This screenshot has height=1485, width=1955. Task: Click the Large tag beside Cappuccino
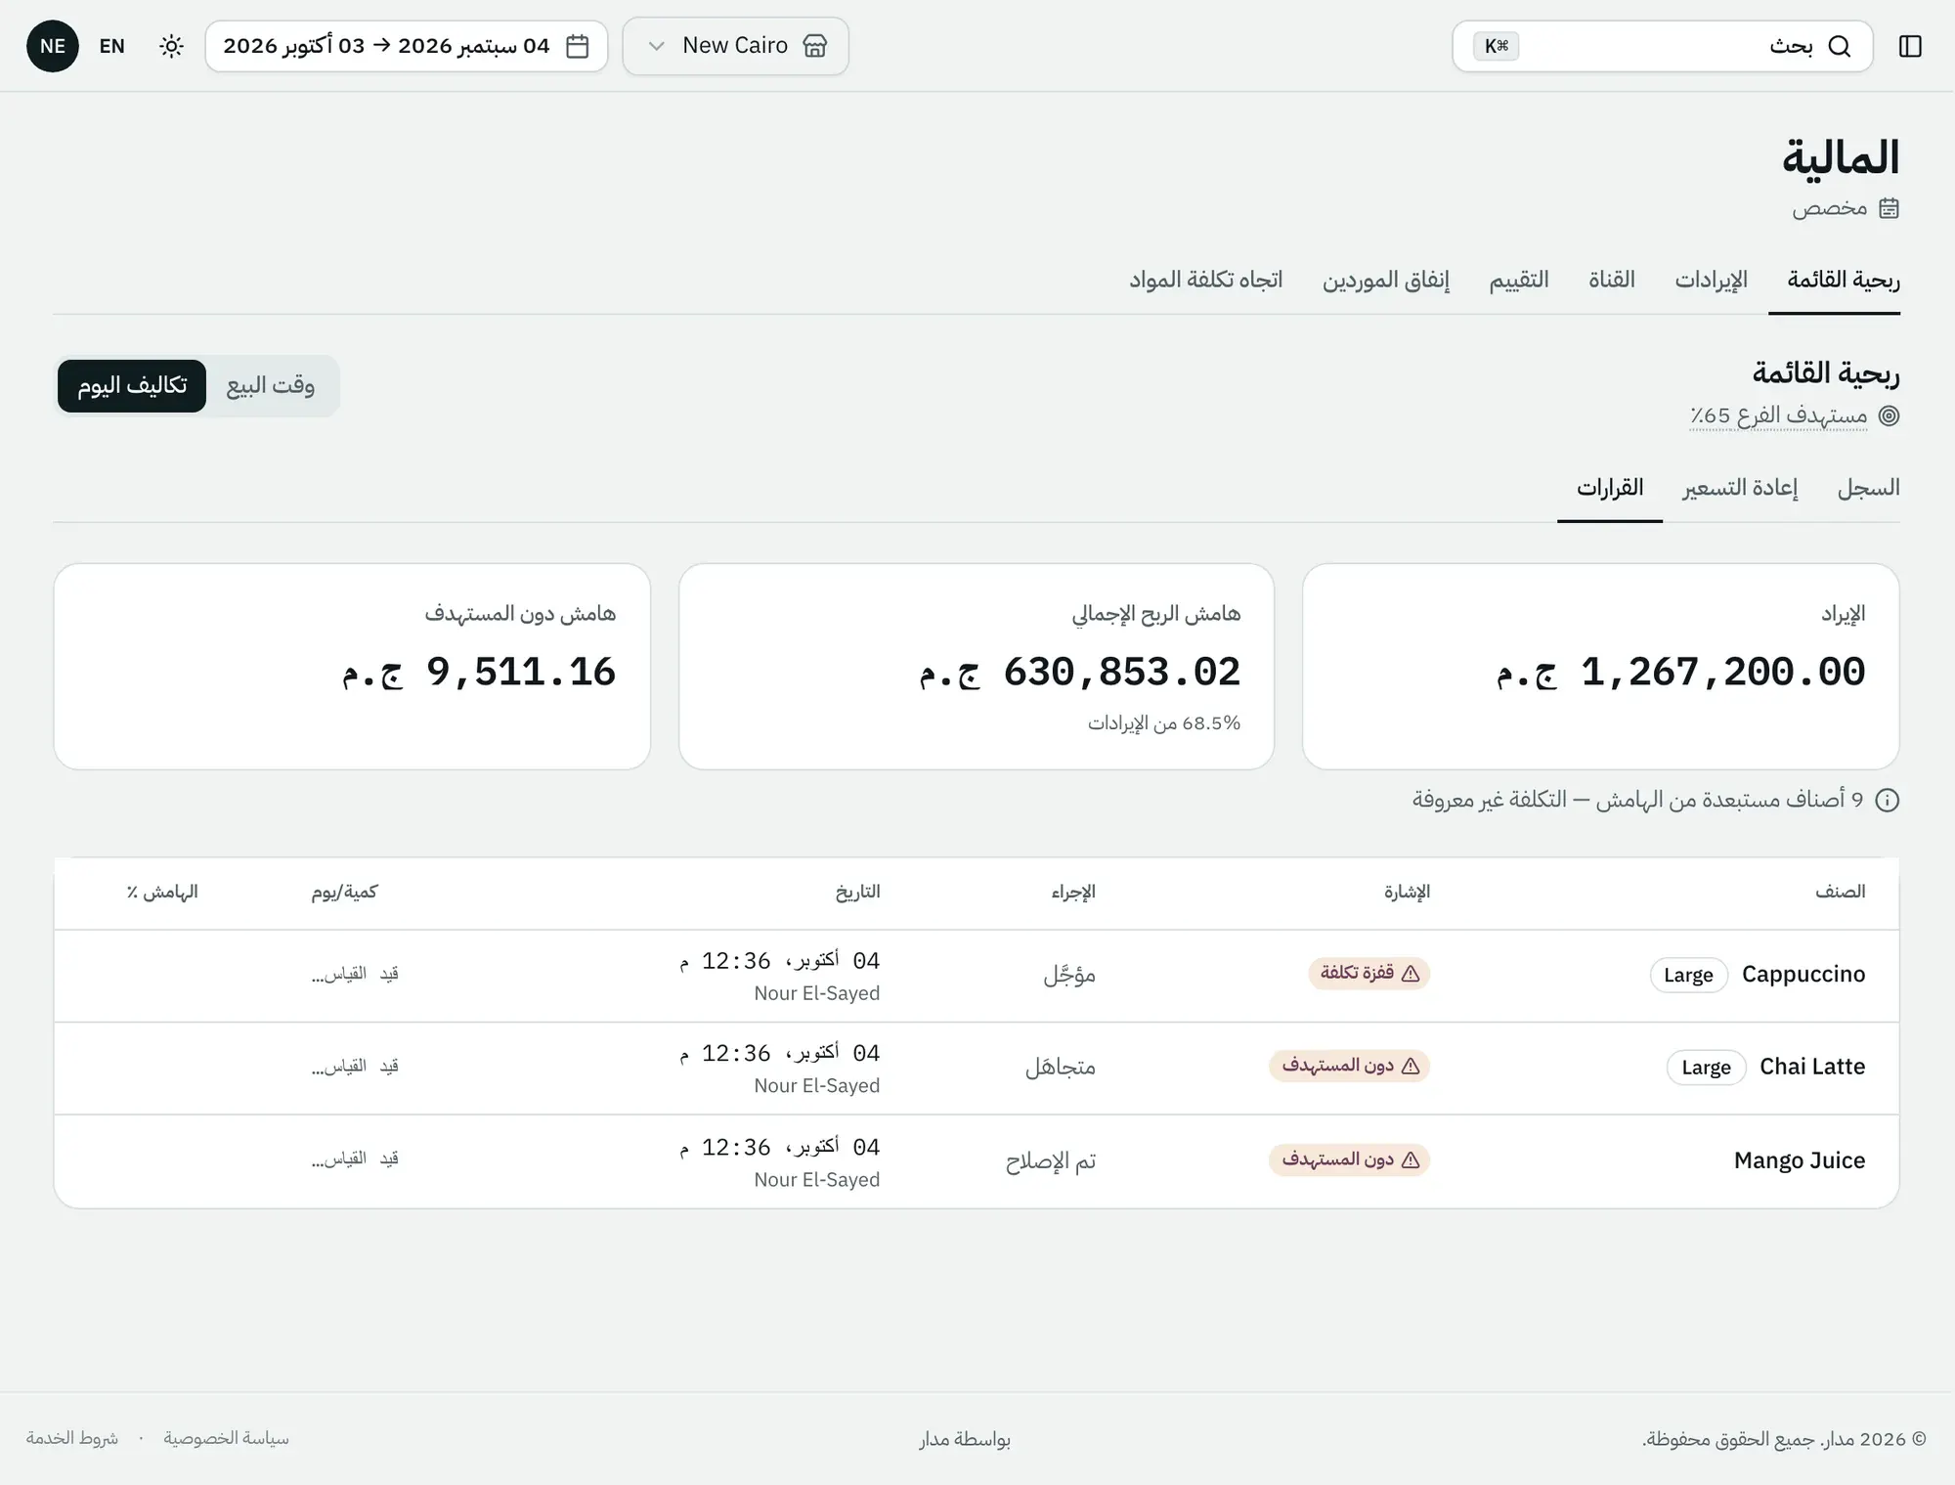1688,975
